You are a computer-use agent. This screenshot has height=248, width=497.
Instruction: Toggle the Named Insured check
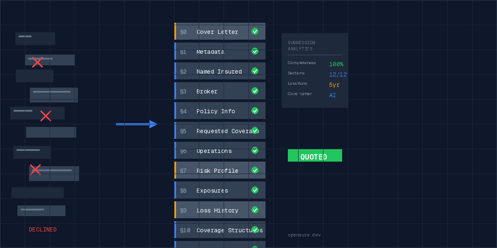point(255,71)
